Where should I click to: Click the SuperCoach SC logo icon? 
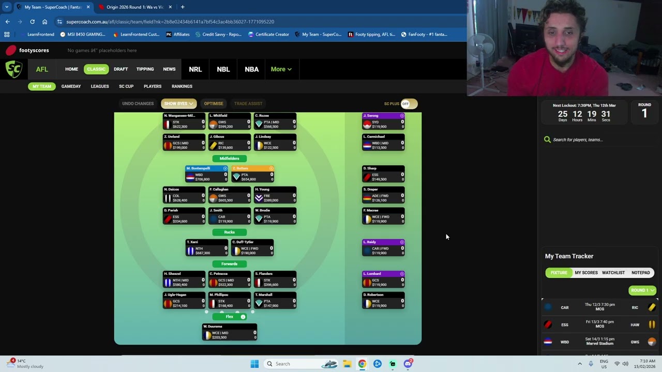[x=14, y=69]
